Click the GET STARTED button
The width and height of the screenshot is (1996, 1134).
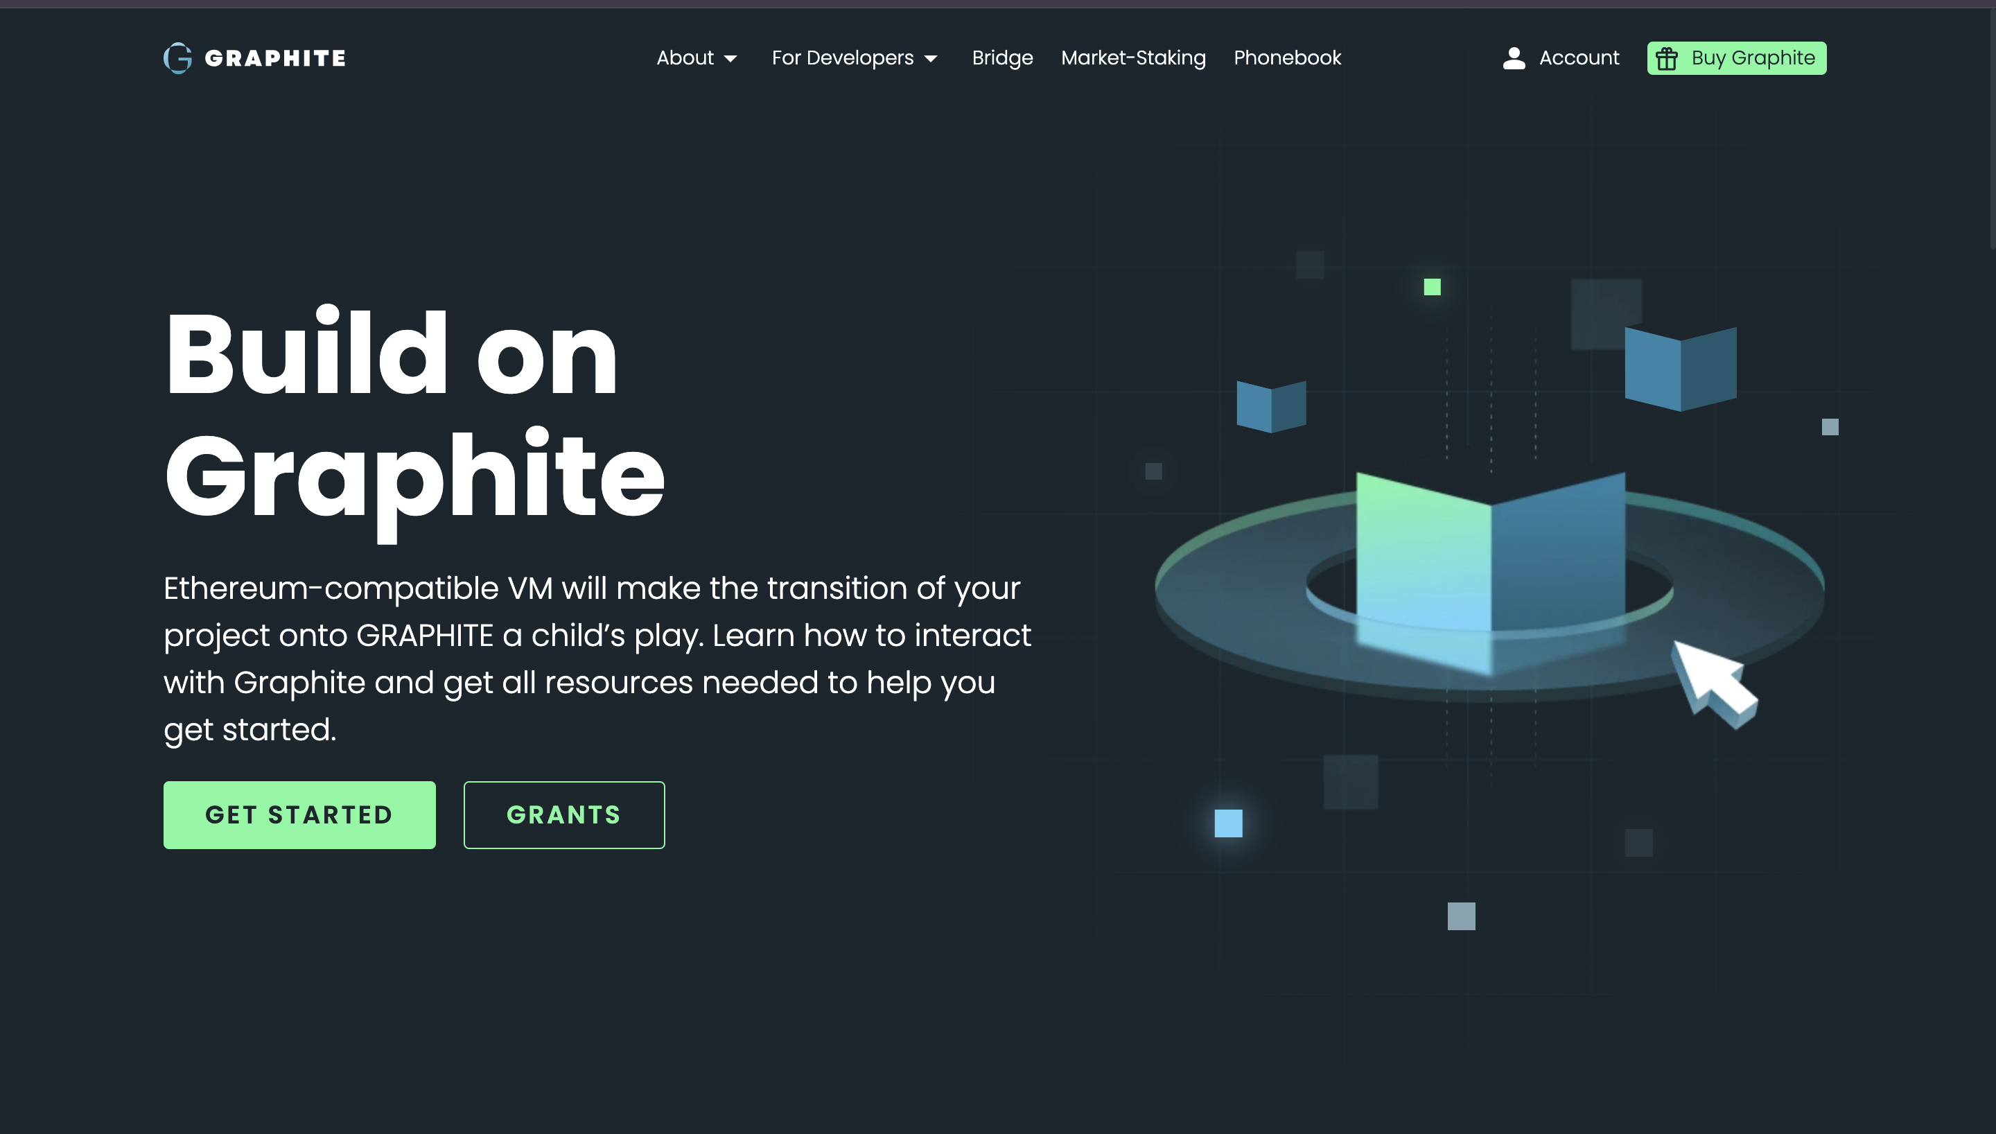(x=299, y=814)
